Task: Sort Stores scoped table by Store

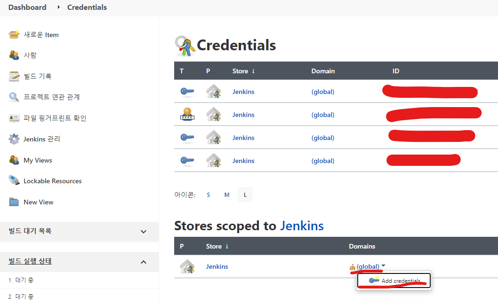Action: [217, 246]
